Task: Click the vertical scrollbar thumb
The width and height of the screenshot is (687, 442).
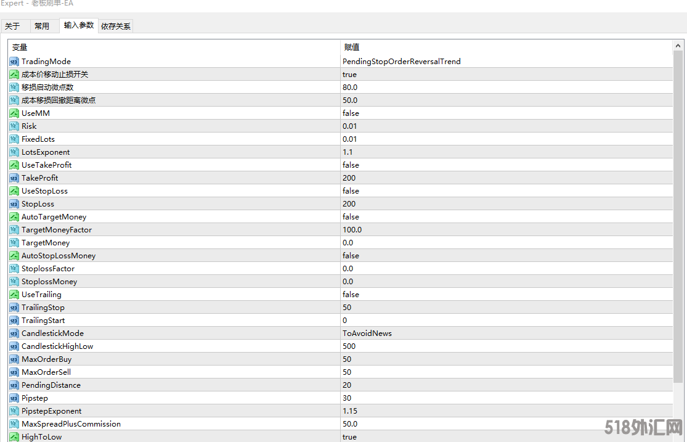Action: point(678,217)
